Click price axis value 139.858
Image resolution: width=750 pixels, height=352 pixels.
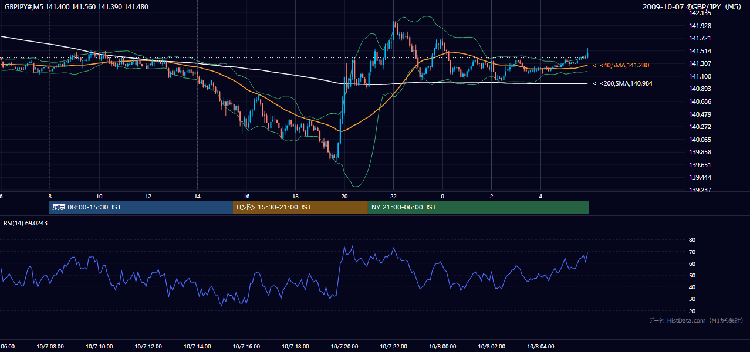tap(701, 152)
